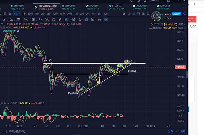Expand the MACD indicator settings arrow
The image size is (204, 135).
click(8, 103)
